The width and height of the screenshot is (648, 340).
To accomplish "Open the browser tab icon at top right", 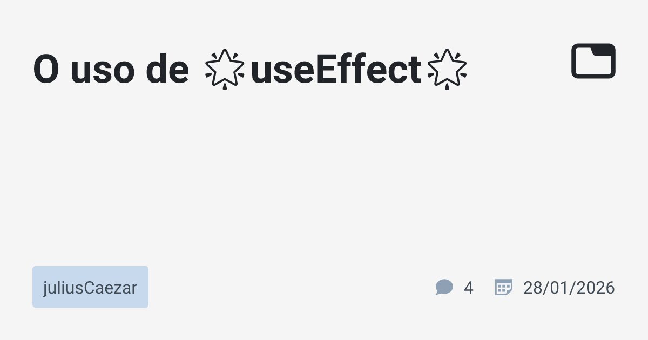I will [x=593, y=61].
